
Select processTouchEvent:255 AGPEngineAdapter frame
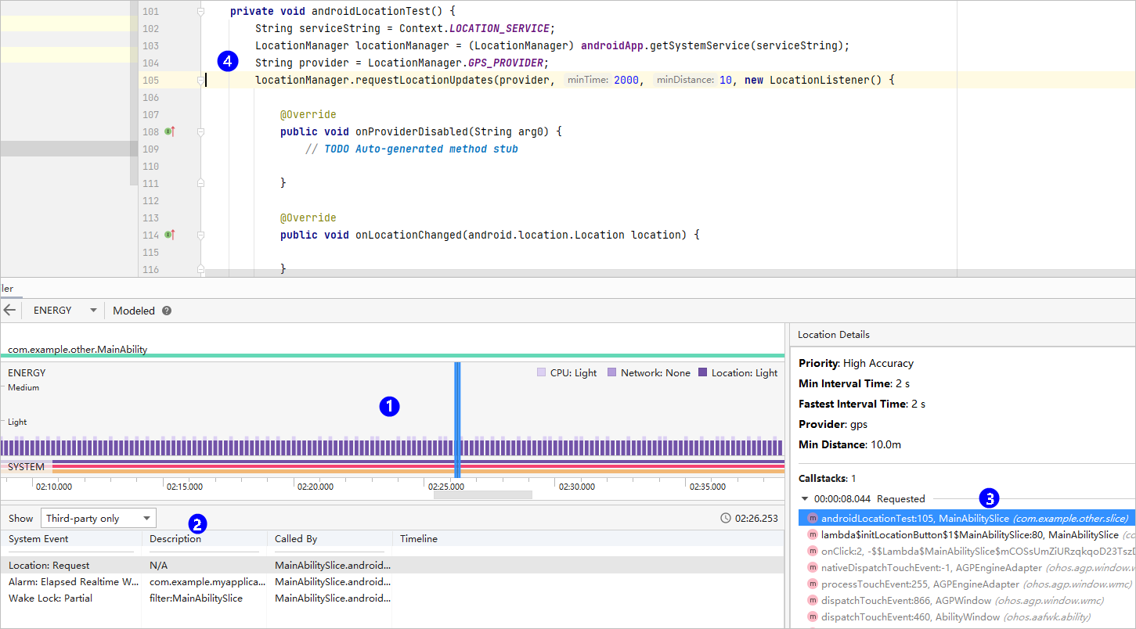click(x=967, y=584)
